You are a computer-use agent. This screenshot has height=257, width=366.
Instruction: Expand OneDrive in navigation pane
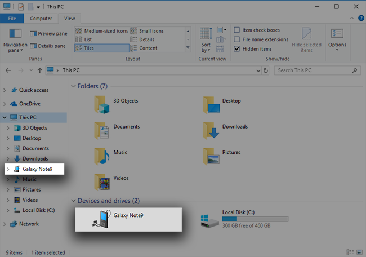pos(5,104)
